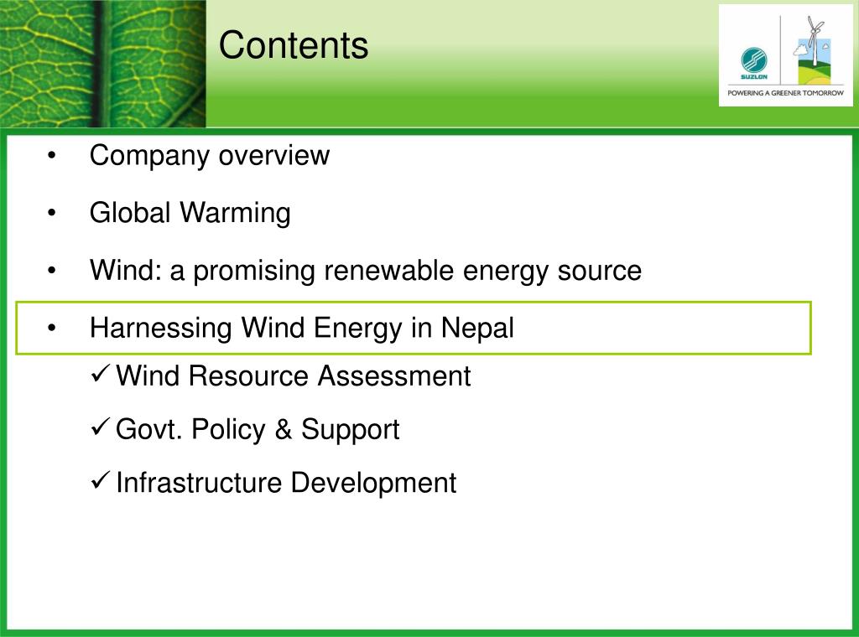Click checkmark beside Wind Resource Assessment
The image size is (859, 637).
pyautogui.click(x=101, y=373)
